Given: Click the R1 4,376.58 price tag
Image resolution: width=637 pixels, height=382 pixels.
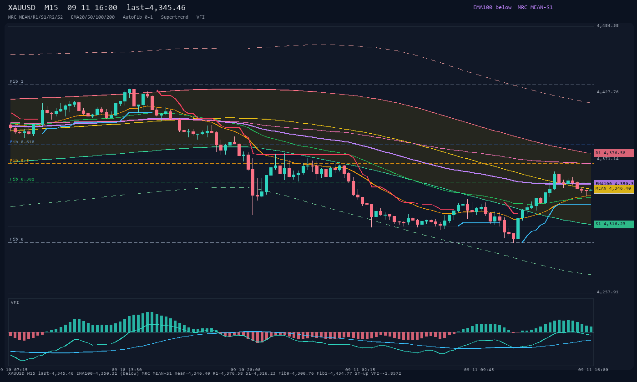Looking at the screenshot, I should [x=614, y=153].
